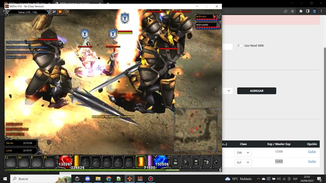326x183 pixels.
Task: Click the Exp / Master Exp column header
Action: 279,144
